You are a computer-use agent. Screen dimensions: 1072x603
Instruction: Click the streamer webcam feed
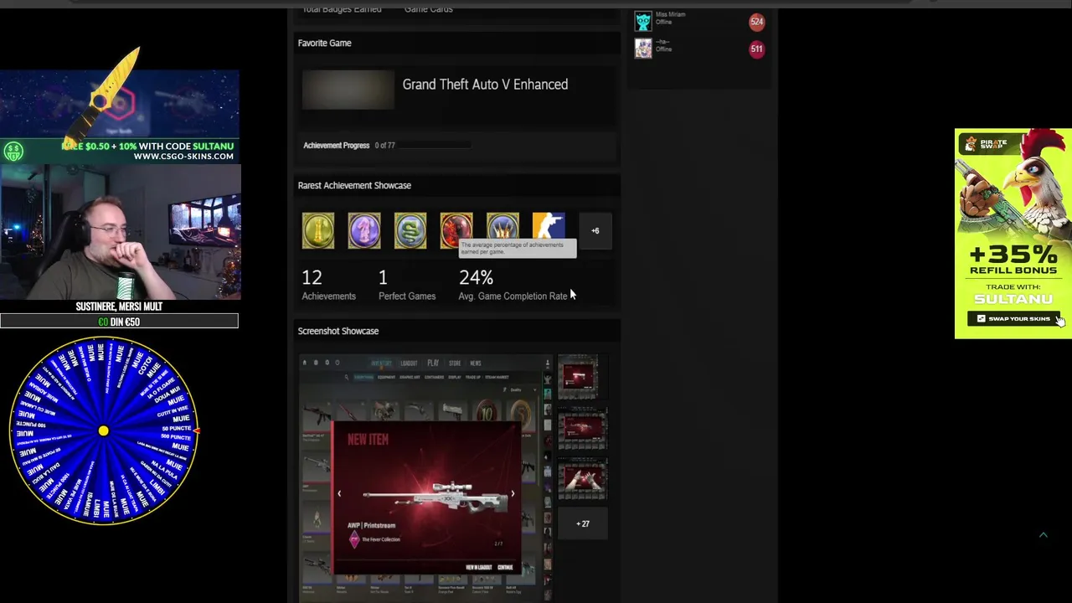121,232
